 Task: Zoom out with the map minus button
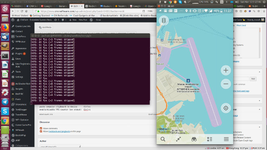coord(226,84)
